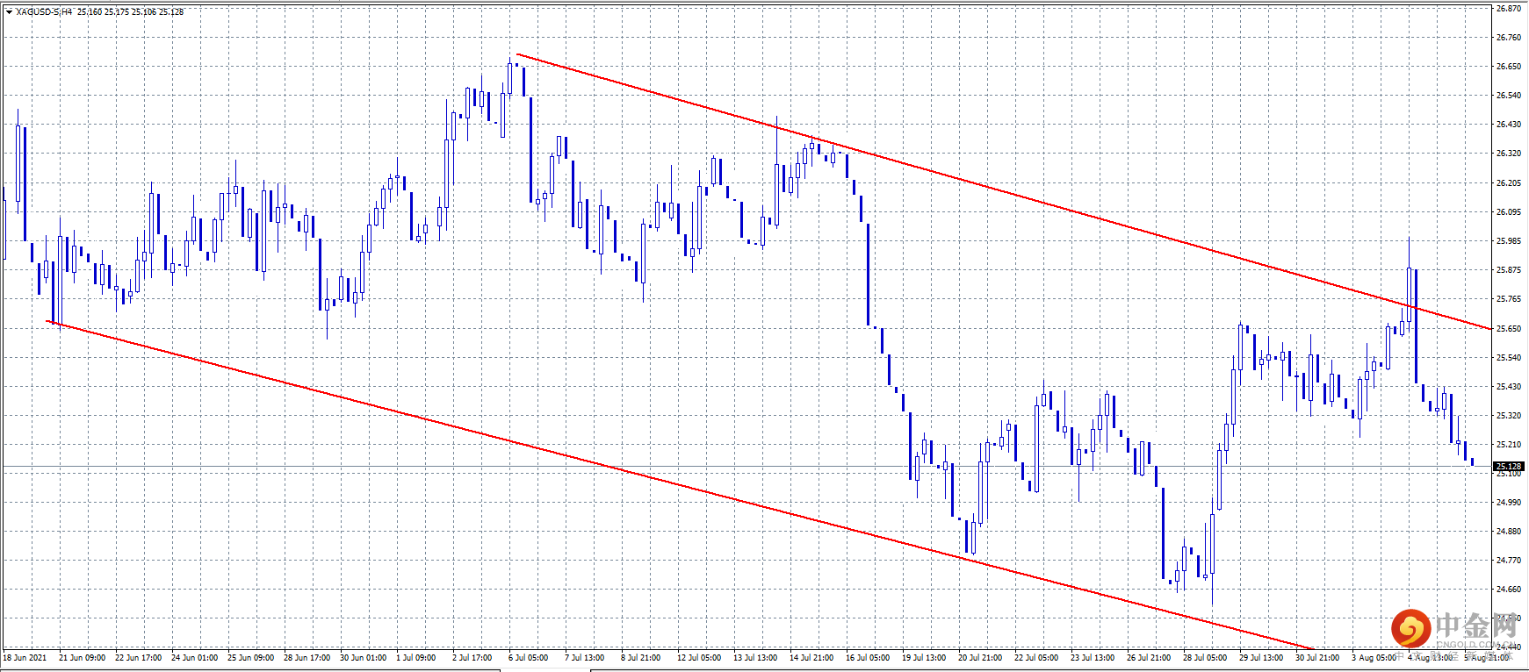Click the 26.870 price axis label
Screen dimensions: 1529x672
(1509, 9)
